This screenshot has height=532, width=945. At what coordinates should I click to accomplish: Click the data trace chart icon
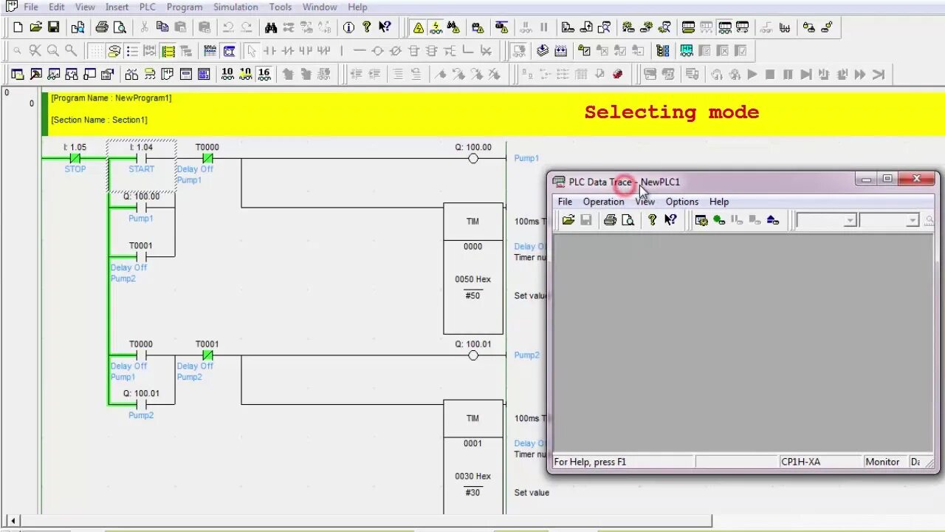[x=784, y=27]
